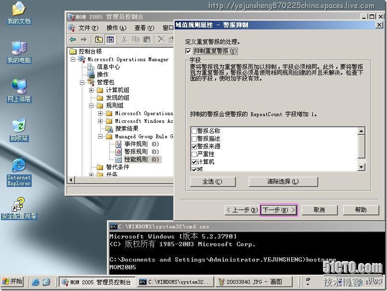Click field list scroll down arrow
The height and width of the screenshot is (291, 387).
pos(361,167)
